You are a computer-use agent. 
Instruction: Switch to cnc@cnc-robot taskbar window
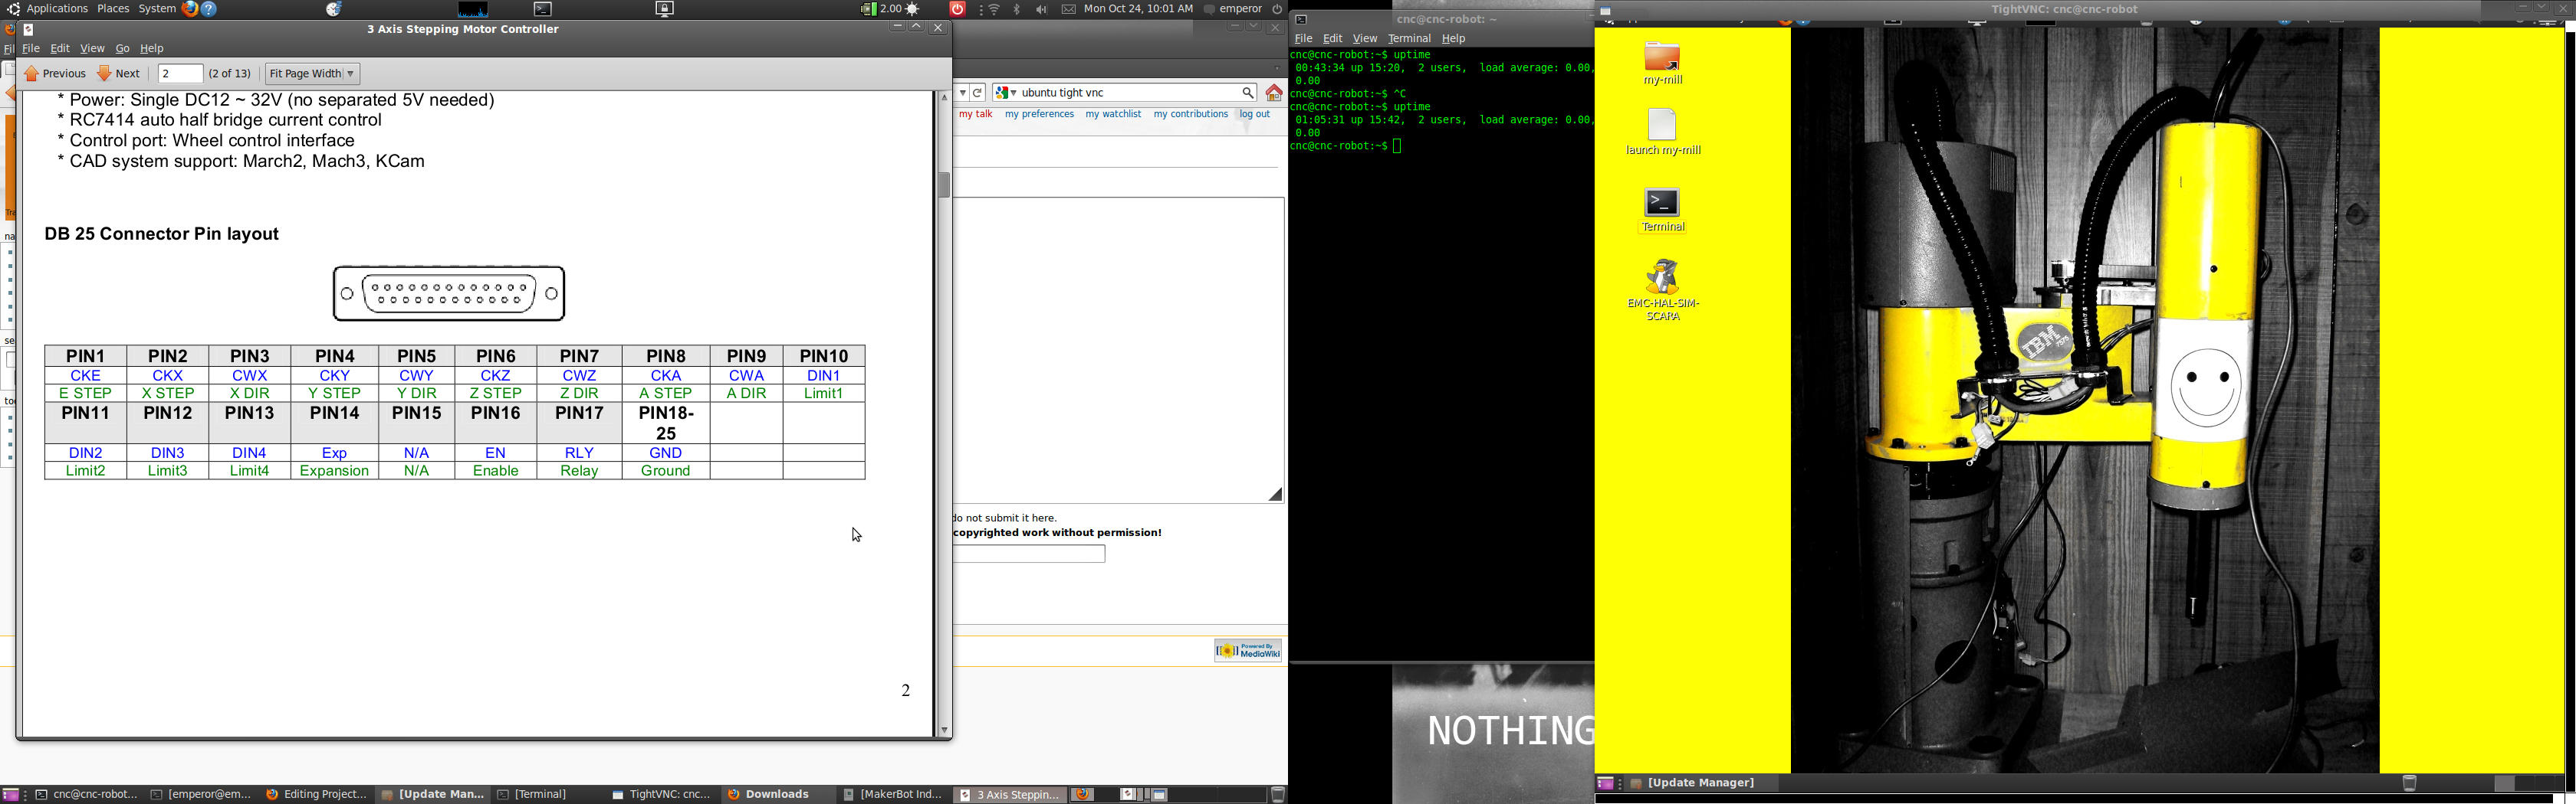(x=87, y=795)
